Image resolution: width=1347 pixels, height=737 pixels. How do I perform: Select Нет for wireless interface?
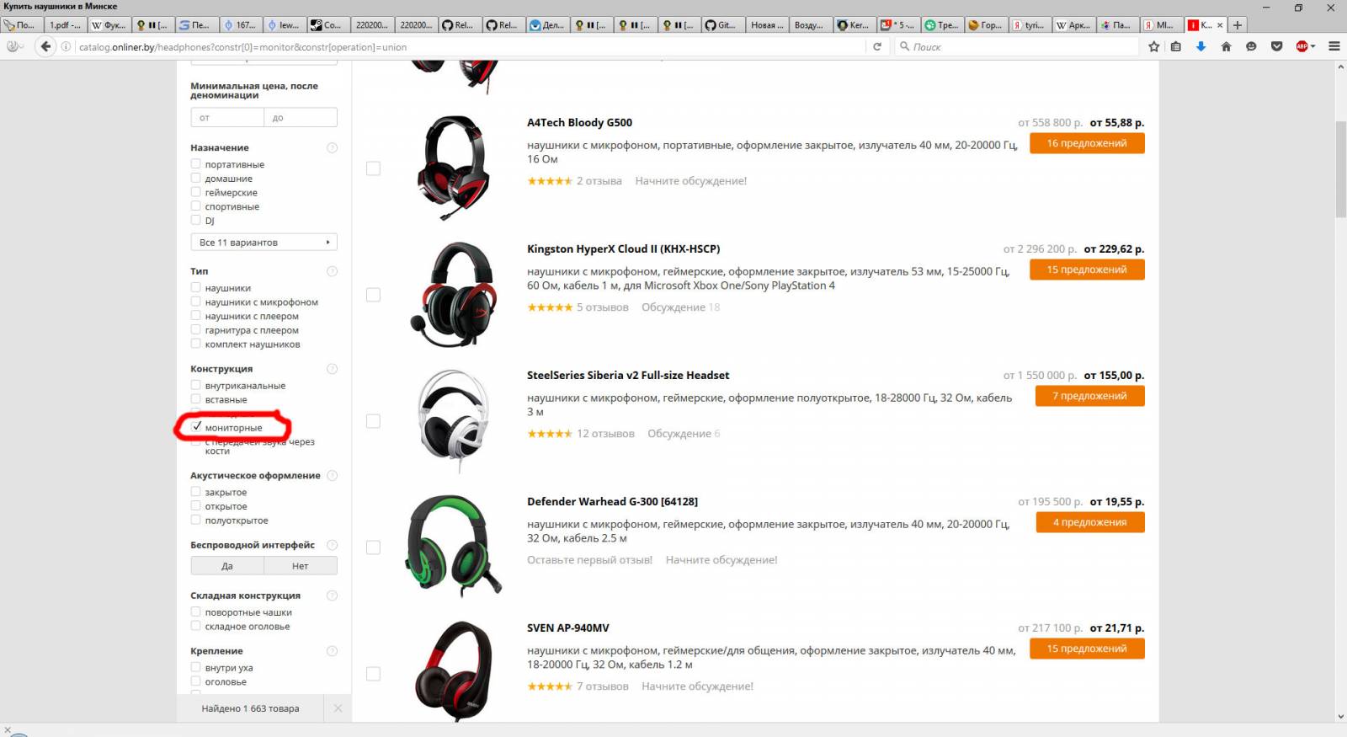coord(301,566)
